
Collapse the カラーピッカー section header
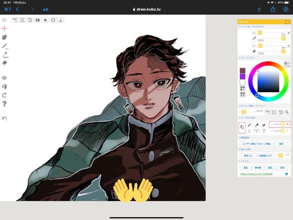(247, 58)
